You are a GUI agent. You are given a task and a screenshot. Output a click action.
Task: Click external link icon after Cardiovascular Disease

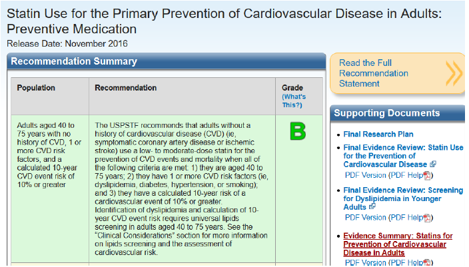(433, 164)
